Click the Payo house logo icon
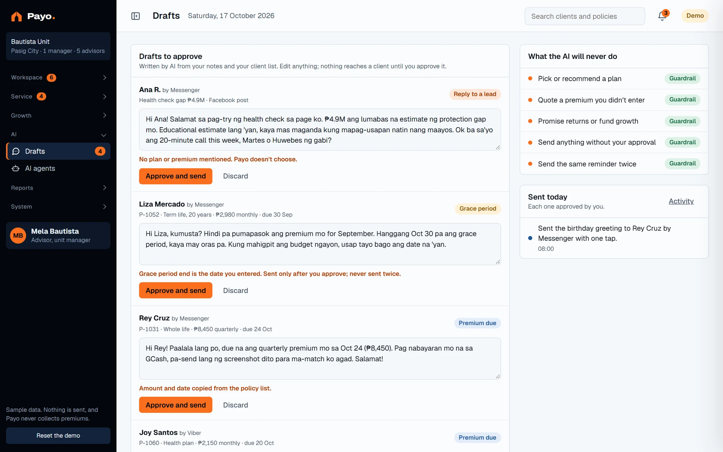 tap(16, 16)
